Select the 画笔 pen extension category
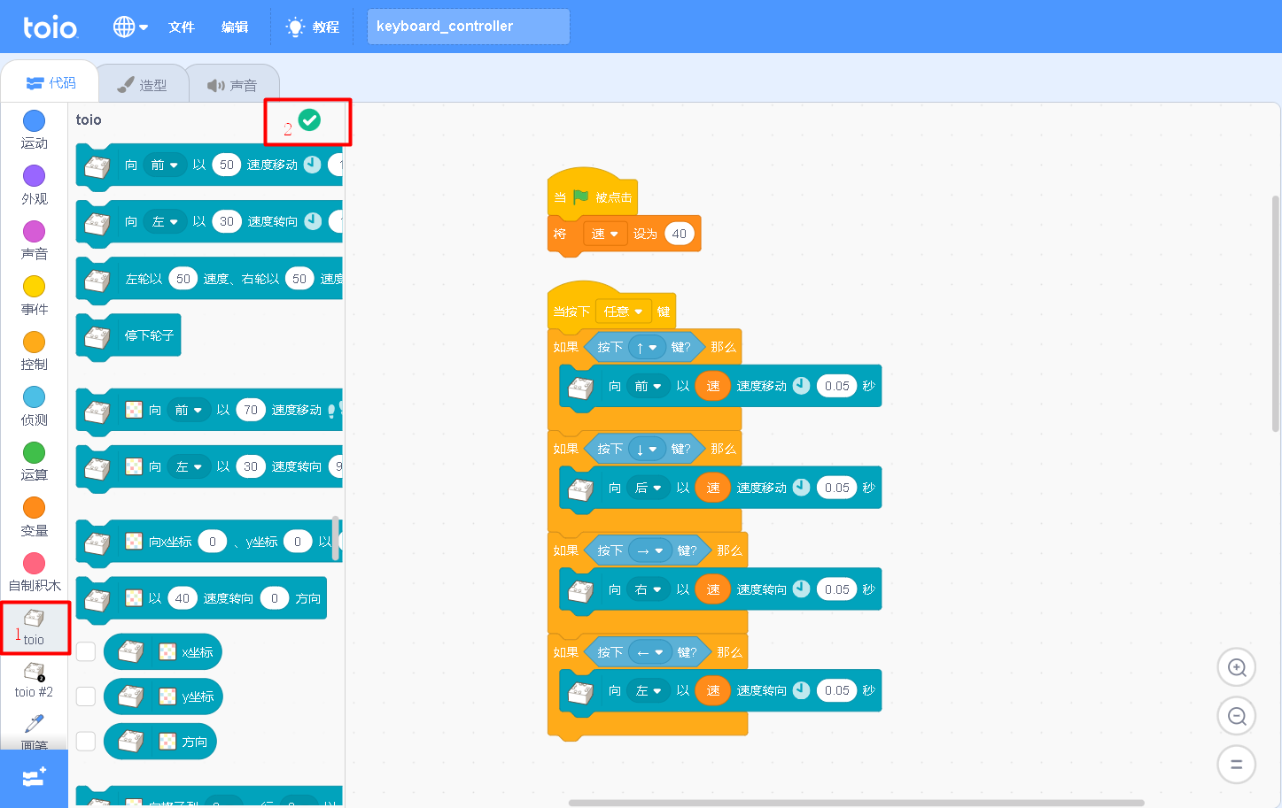Screen dimensions: 1282x808 [x=34, y=731]
